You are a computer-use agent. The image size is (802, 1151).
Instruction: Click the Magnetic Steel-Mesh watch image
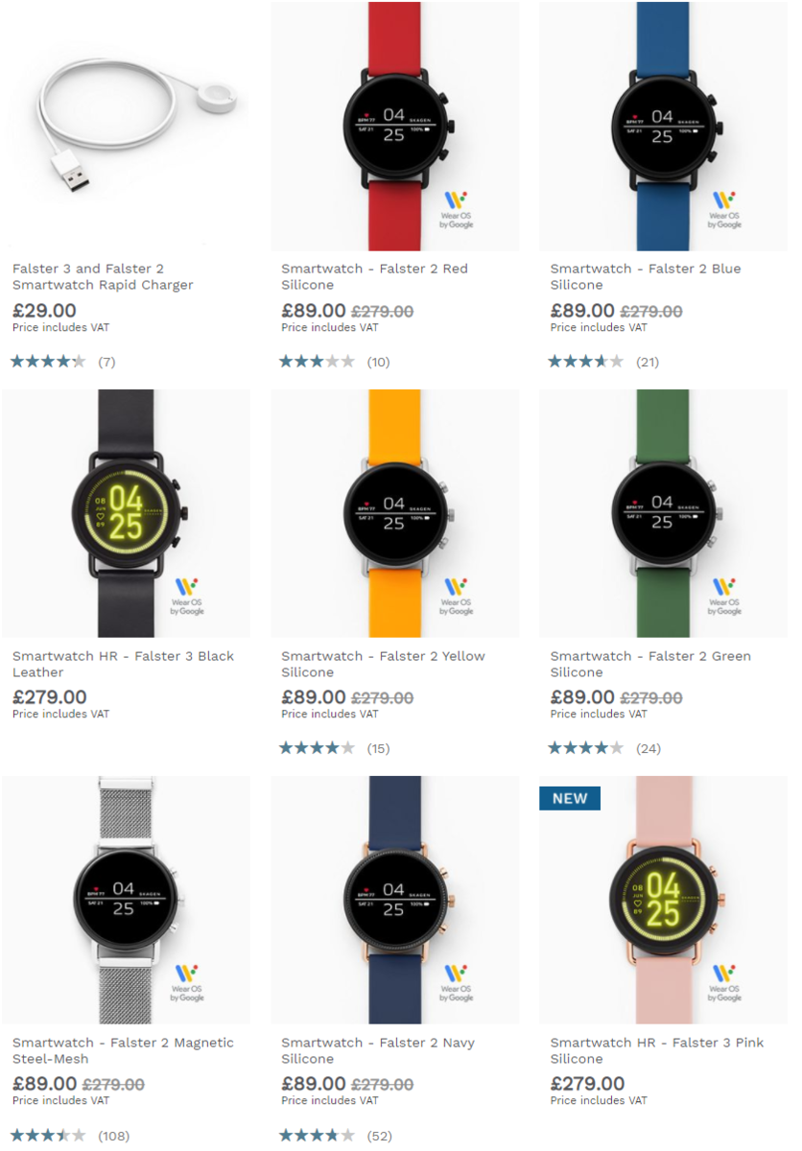126,900
